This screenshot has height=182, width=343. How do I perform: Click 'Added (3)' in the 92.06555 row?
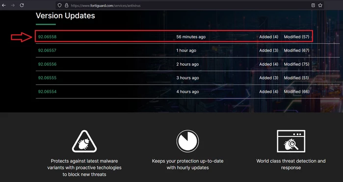[268, 78]
